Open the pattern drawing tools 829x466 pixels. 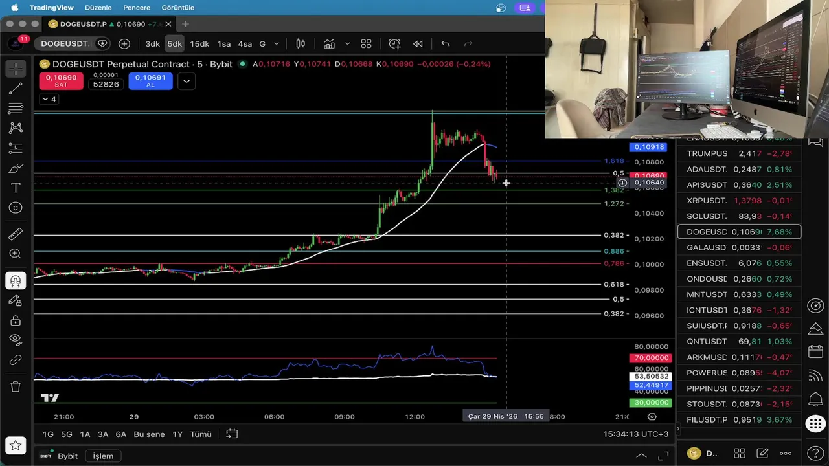coord(16,128)
